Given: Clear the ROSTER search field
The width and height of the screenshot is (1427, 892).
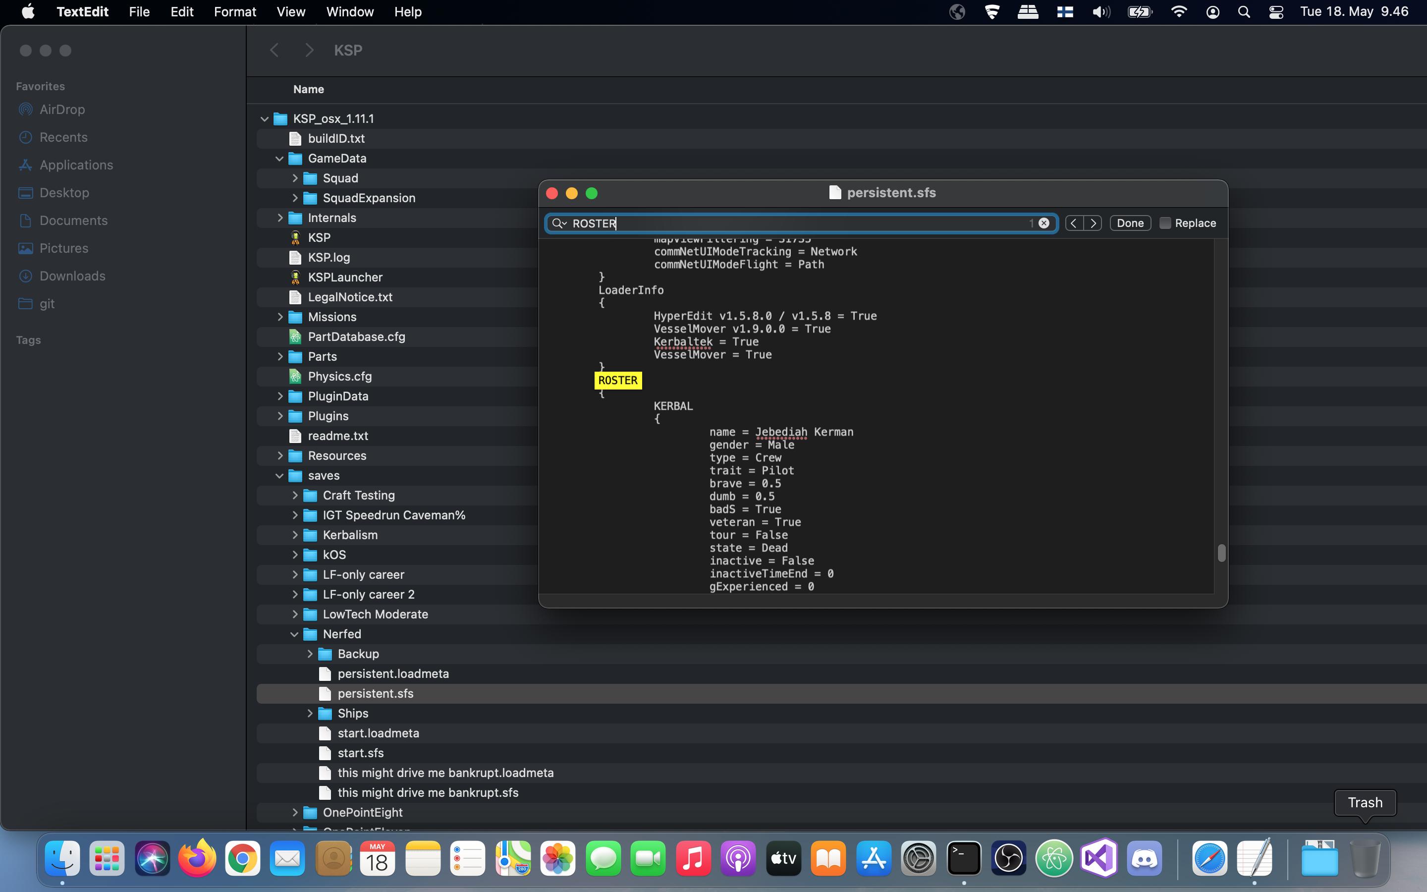Looking at the screenshot, I should (1043, 223).
